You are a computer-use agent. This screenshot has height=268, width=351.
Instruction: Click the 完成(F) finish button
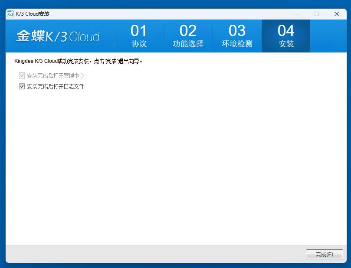pyautogui.click(x=324, y=255)
